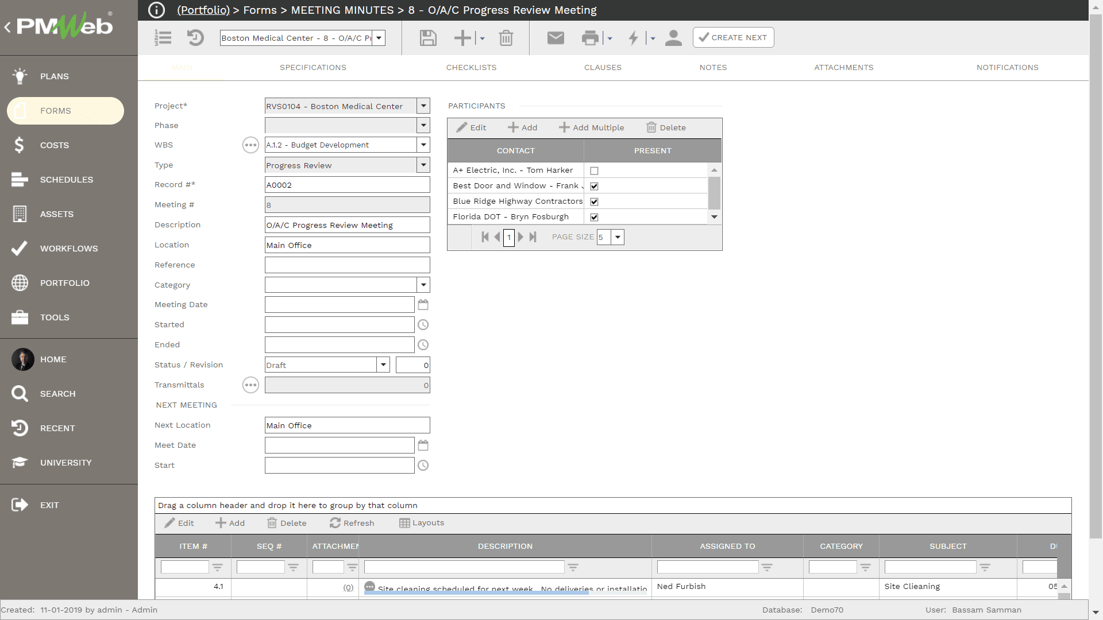
Task: Expand the Page Size dropdown
Action: (x=618, y=237)
